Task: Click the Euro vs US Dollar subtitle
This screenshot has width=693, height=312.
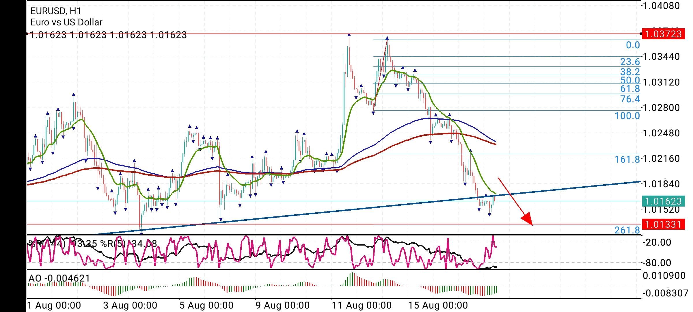Action: (x=66, y=22)
